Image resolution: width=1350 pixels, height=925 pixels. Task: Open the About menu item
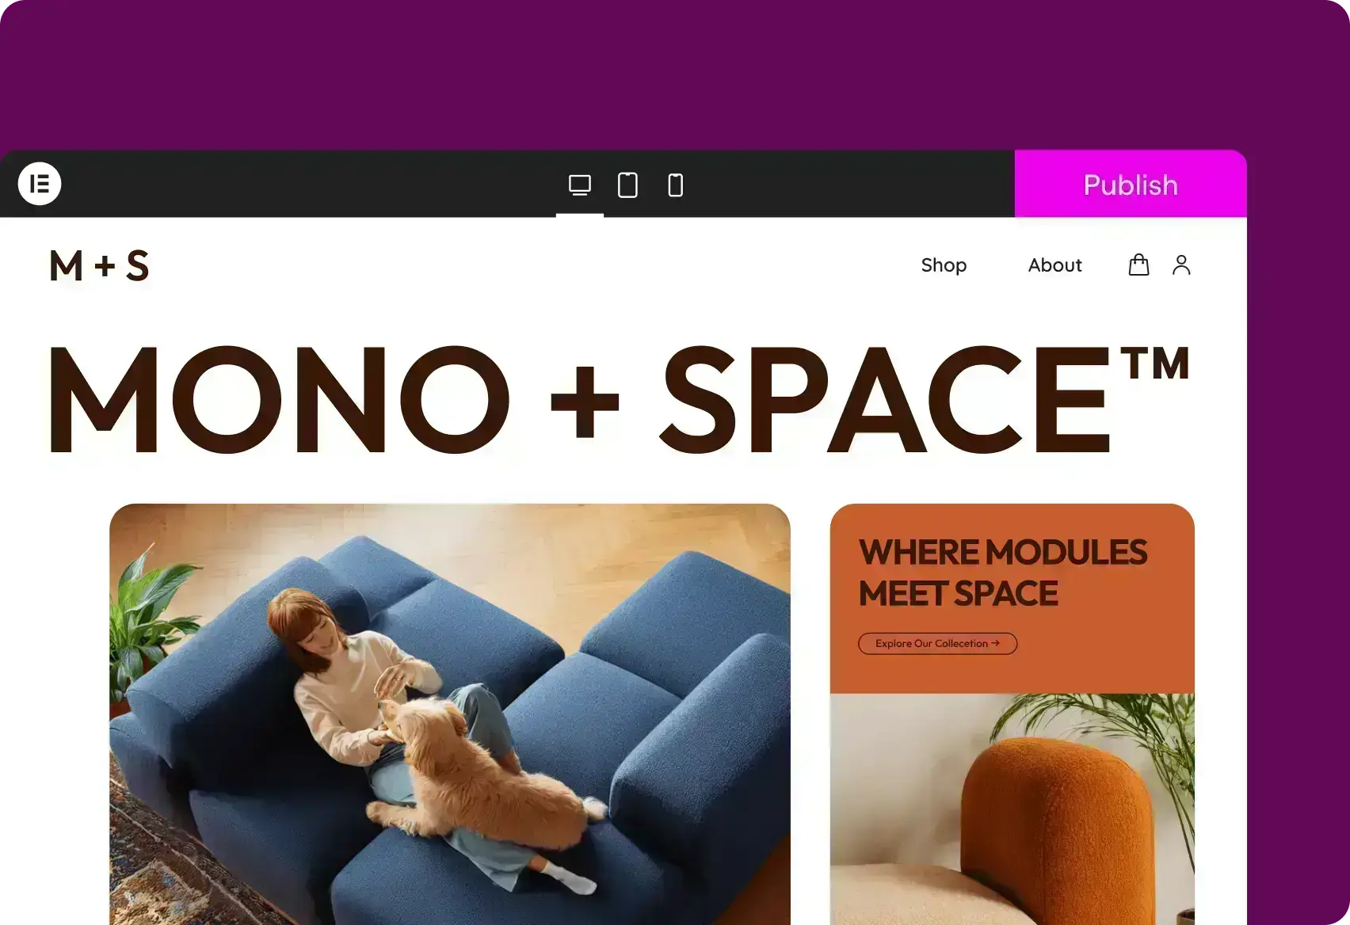(x=1054, y=265)
